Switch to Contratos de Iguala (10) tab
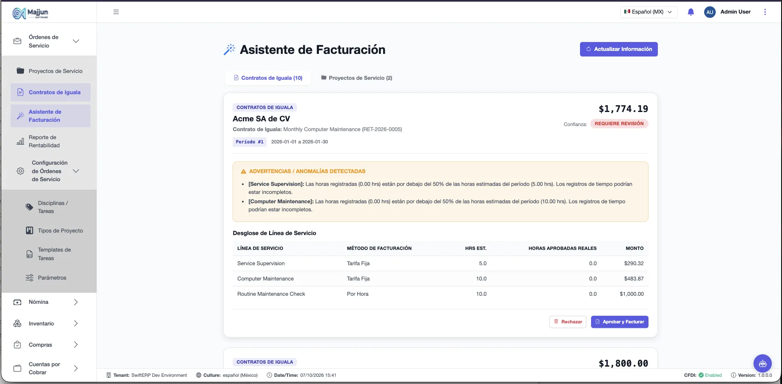 [268, 78]
